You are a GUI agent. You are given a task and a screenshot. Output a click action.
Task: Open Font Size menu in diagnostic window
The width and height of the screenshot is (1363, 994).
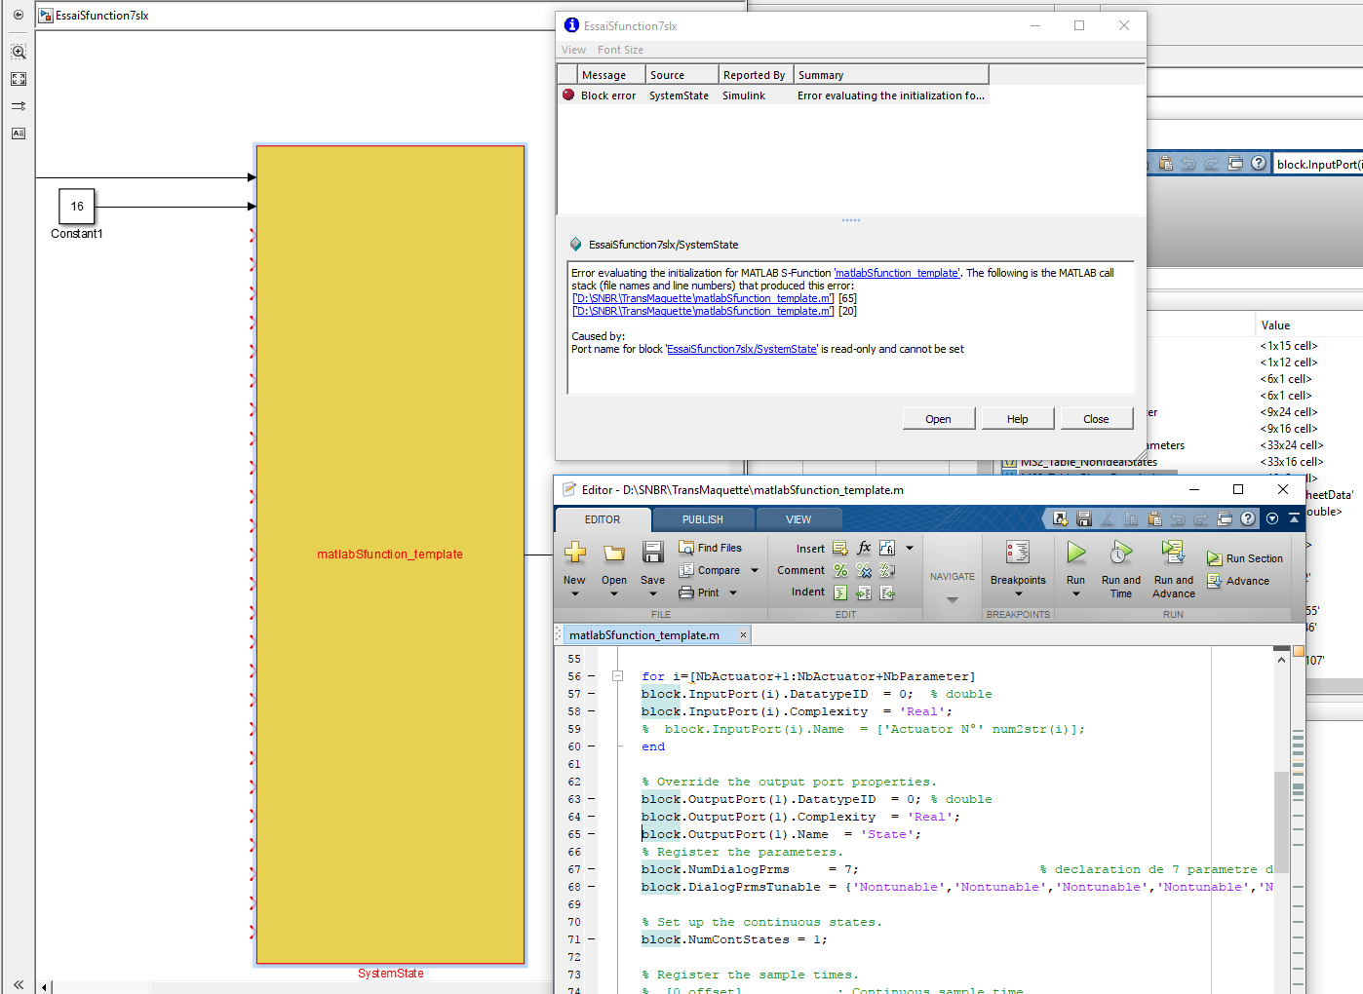pos(620,50)
